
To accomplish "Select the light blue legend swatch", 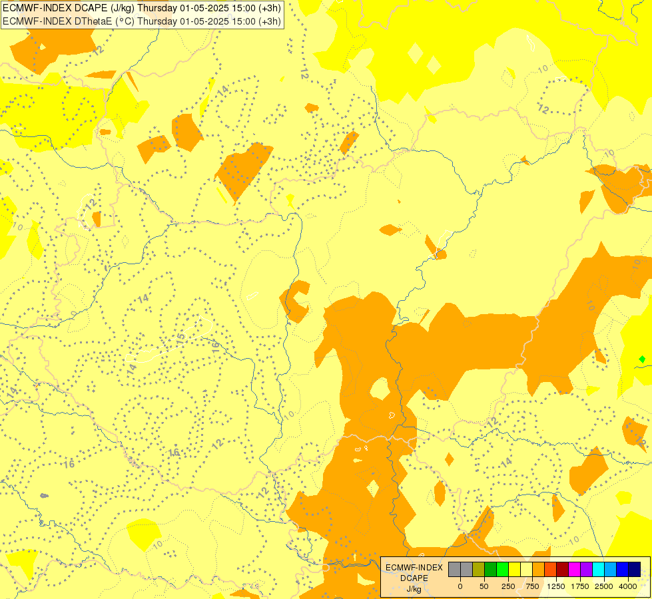I will tap(611, 570).
